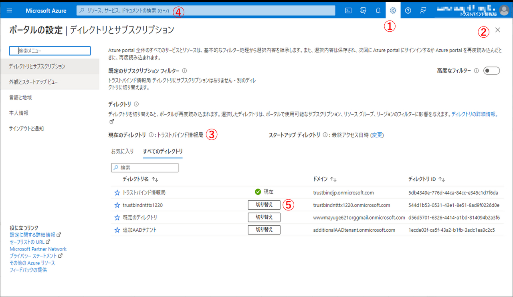Sort by ディレクトリ名 column

click(x=140, y=179)
